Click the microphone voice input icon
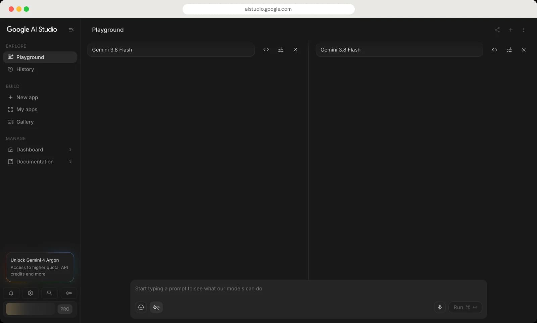Viewport: 537px width, 323px height. [440, 307]
